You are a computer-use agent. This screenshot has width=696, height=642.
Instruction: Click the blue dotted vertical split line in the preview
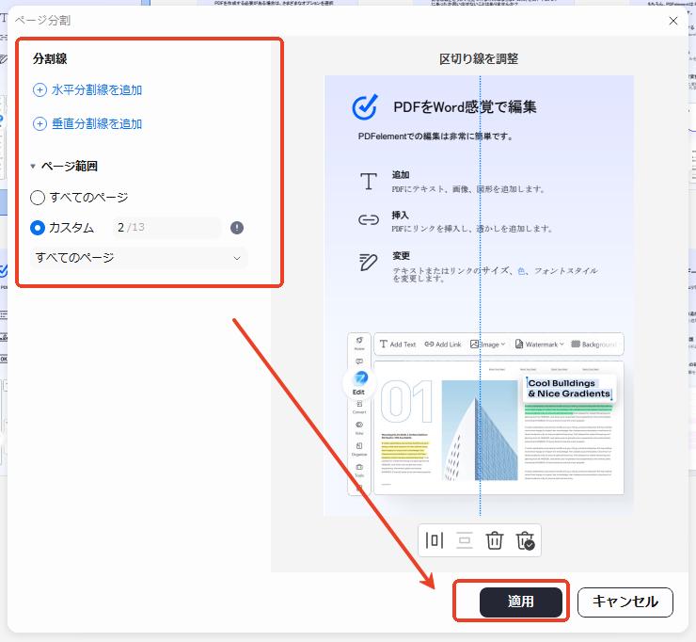click(x=480, y=296)
